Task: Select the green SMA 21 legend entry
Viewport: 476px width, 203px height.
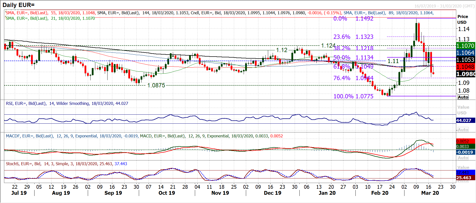Action: [50, 18]
